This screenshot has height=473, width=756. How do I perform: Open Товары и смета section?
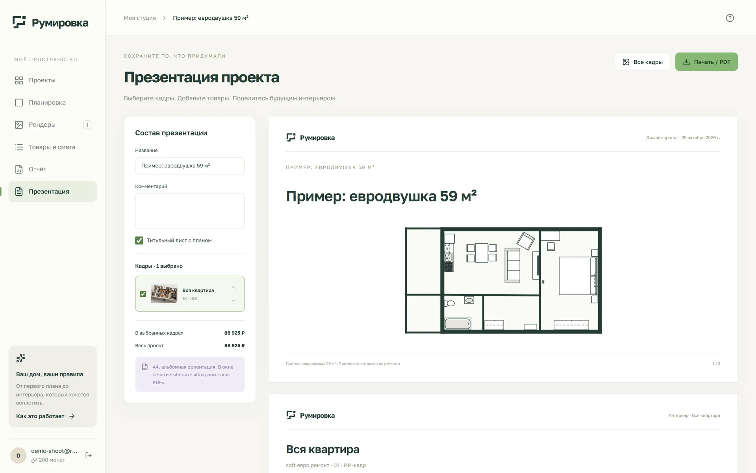(x=53, y=147)
